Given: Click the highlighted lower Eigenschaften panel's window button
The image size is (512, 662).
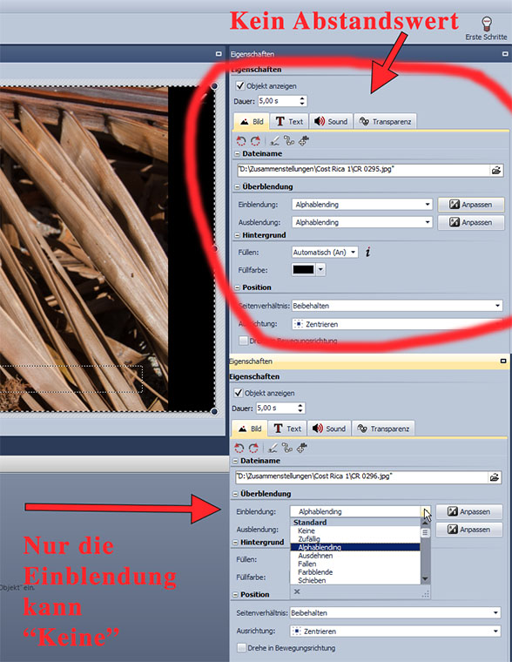Looking at the screenshot, I should tap(503, 361).
